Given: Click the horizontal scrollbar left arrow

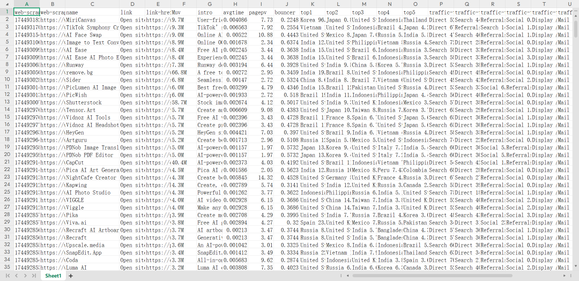Looking at the screenshot, I should pos(347,276).
